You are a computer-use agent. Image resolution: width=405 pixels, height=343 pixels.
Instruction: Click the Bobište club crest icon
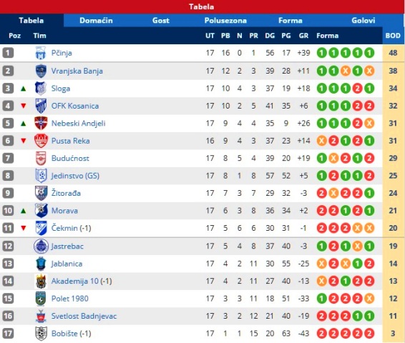(x=41, y=334)
